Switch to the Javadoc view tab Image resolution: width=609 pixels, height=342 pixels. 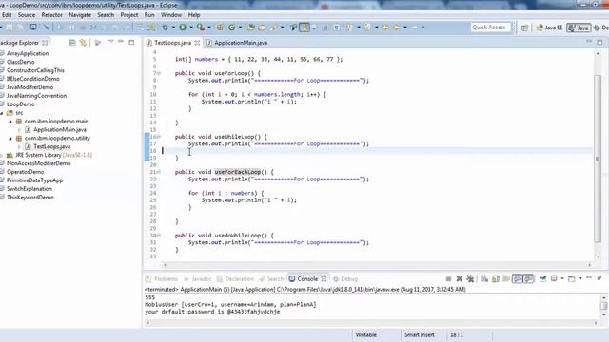coord(198,278)
